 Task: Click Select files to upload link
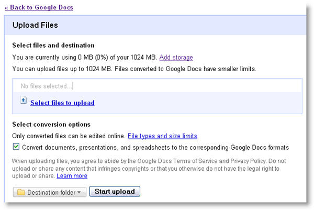[x=62, y=103]
